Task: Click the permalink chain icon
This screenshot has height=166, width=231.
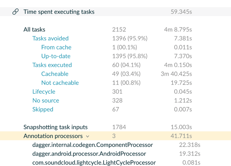Action: click(x=16, y=12)
